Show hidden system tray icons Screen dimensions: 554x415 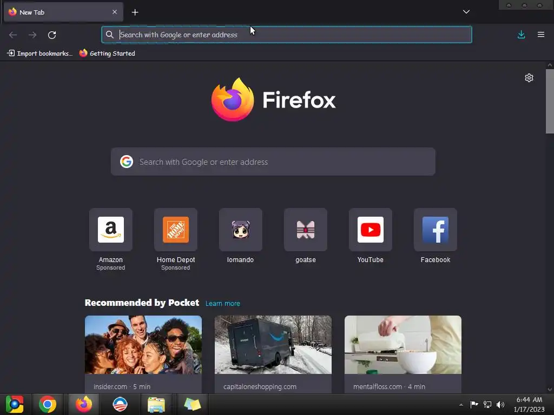[x=461, y=405]
